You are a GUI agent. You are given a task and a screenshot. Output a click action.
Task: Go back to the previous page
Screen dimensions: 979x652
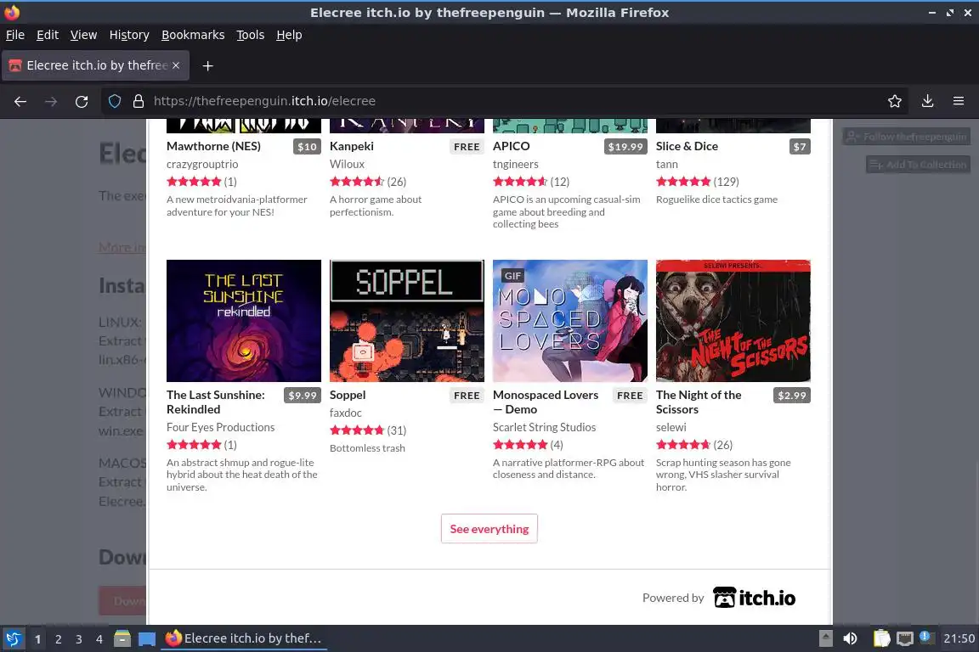[x=20, y=101]
